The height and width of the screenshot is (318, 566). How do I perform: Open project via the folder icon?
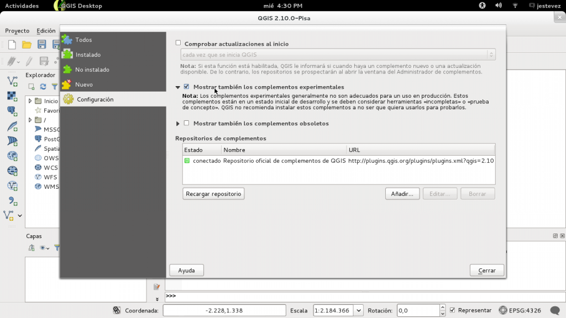click(27, 44)
